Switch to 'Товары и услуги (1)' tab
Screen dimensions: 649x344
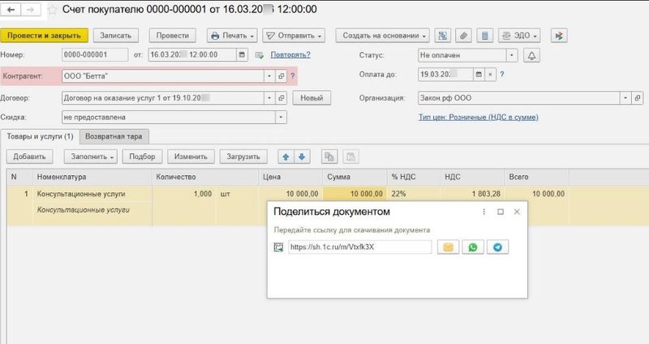pos(40,136)
